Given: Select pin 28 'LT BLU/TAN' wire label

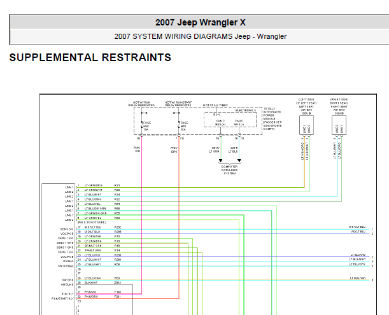Looking at the screenshot, I should pos(92,278).
